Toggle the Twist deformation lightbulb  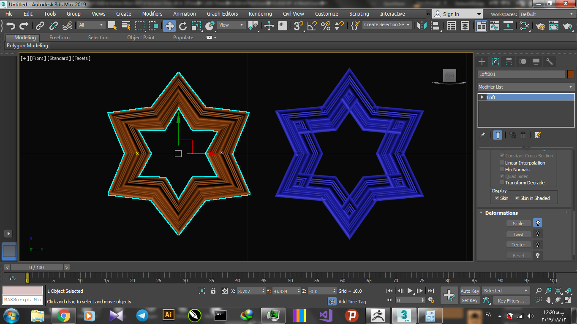(538, 234)
